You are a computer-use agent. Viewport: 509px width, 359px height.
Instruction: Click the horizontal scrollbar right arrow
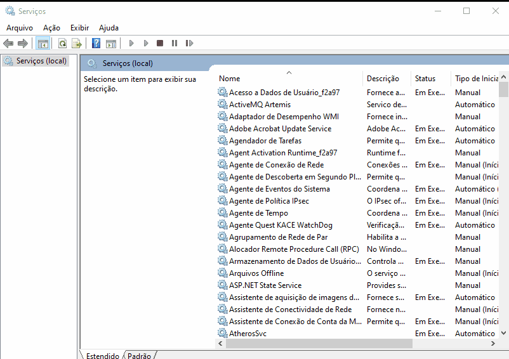[493, 343]
